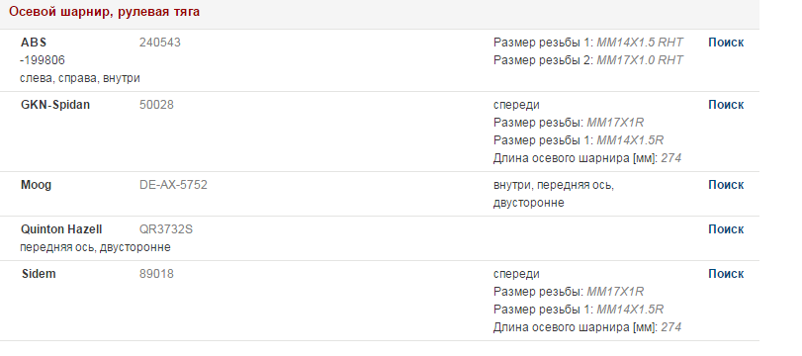Click the ABS brand name
802x356 pixels.
pos(34,43)
